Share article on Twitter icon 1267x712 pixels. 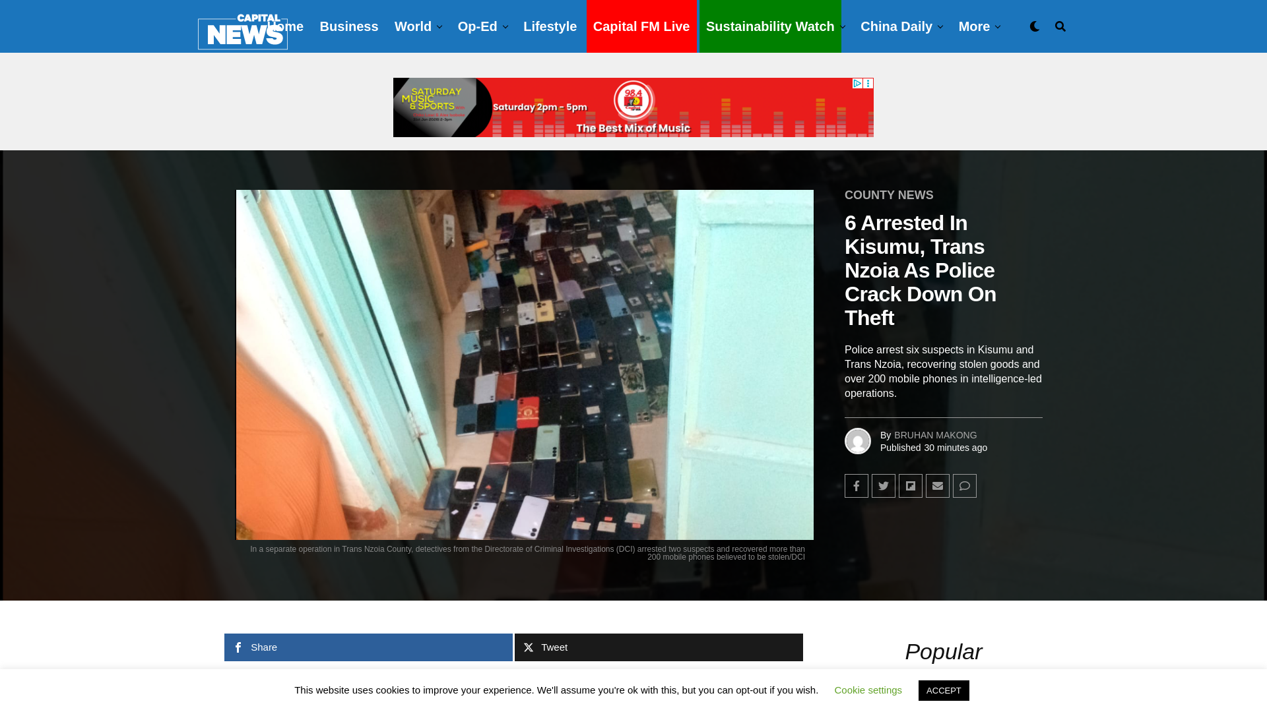884,486
